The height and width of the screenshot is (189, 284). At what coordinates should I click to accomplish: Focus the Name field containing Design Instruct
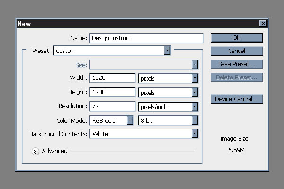click(146, 38)
